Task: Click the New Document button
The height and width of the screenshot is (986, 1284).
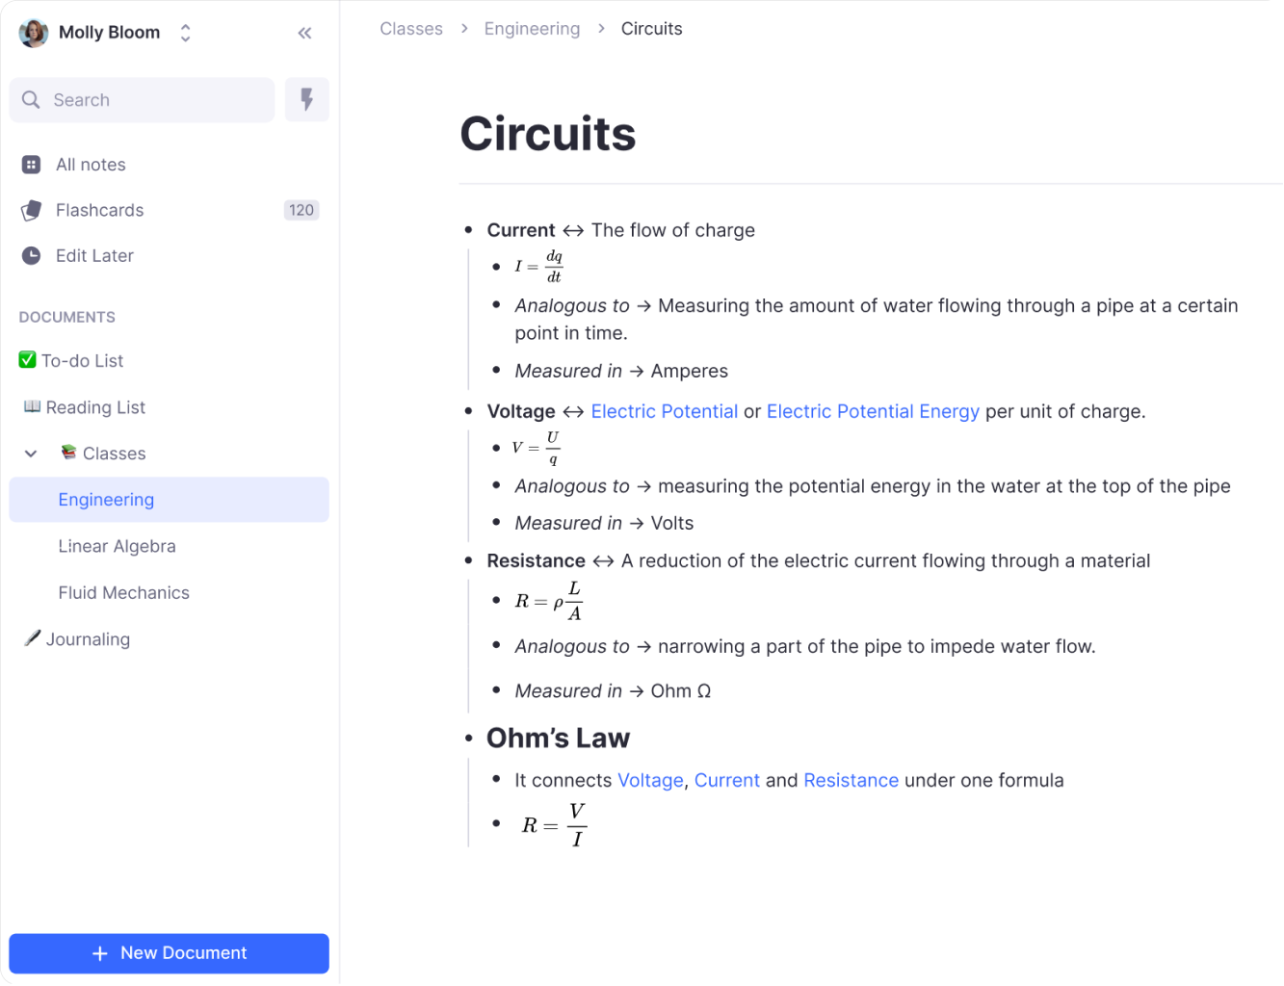Action: (x=169, y=953)
